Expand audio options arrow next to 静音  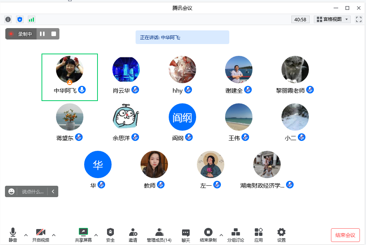[26, 235]
